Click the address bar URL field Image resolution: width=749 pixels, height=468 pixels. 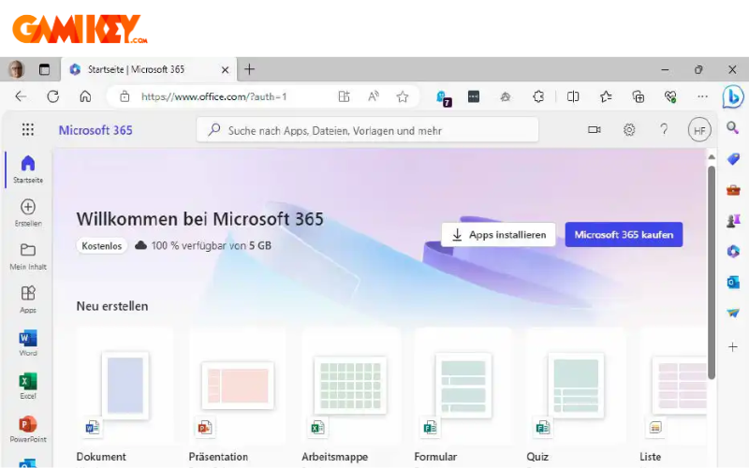214,96
